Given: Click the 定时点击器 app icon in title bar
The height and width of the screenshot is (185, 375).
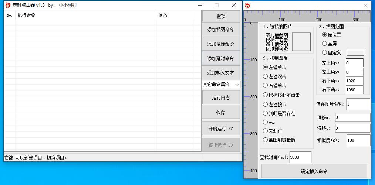Looking at the screenshot, I should (x=8, y=5).
